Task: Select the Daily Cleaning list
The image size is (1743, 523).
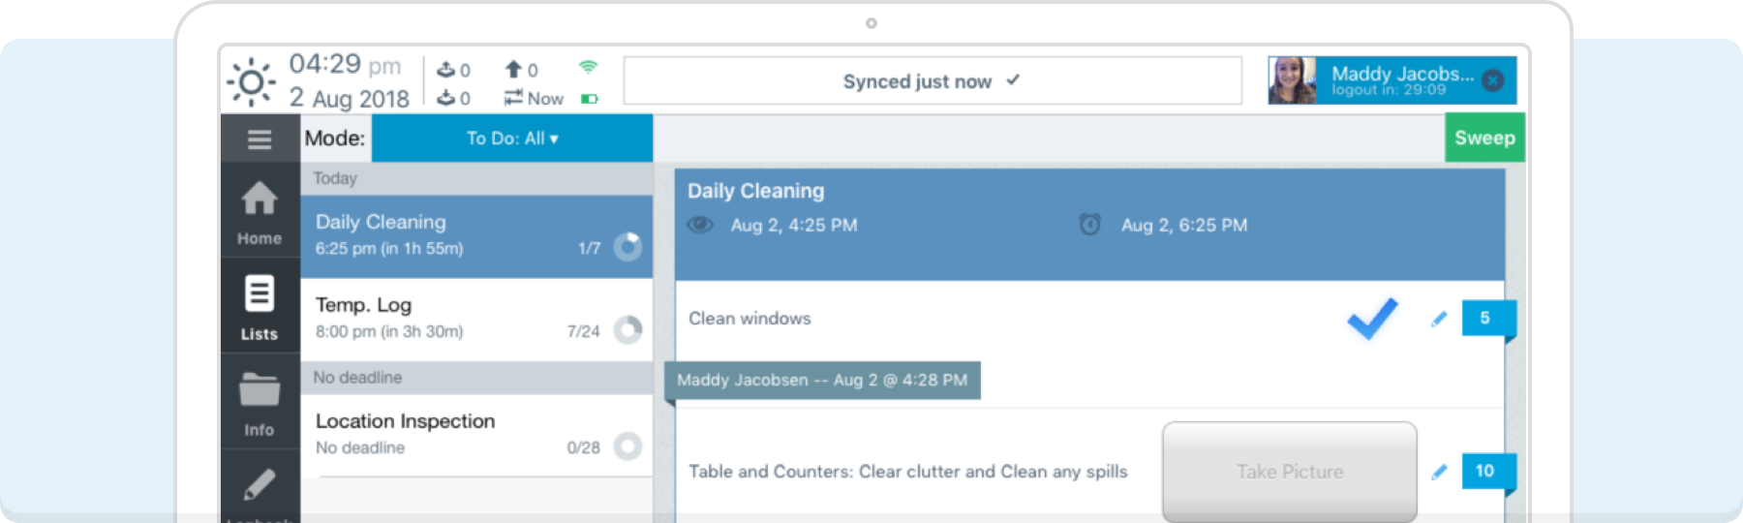Action: tap(476, 236)
